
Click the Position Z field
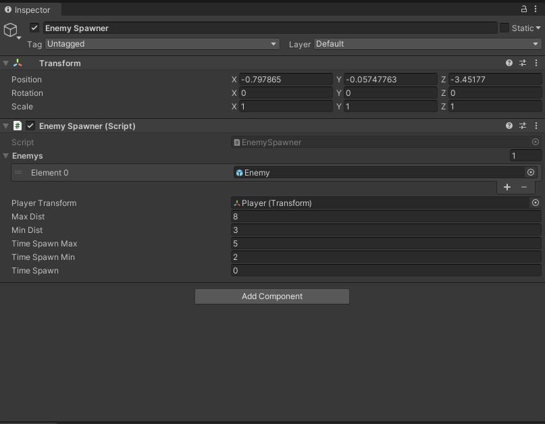[494, 79]
